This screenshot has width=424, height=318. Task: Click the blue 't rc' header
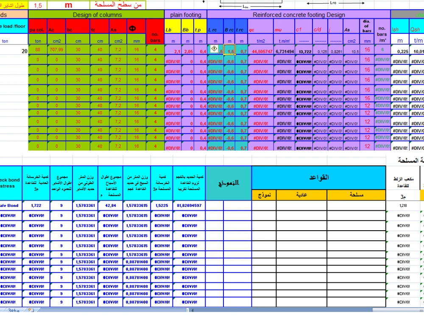241,26
